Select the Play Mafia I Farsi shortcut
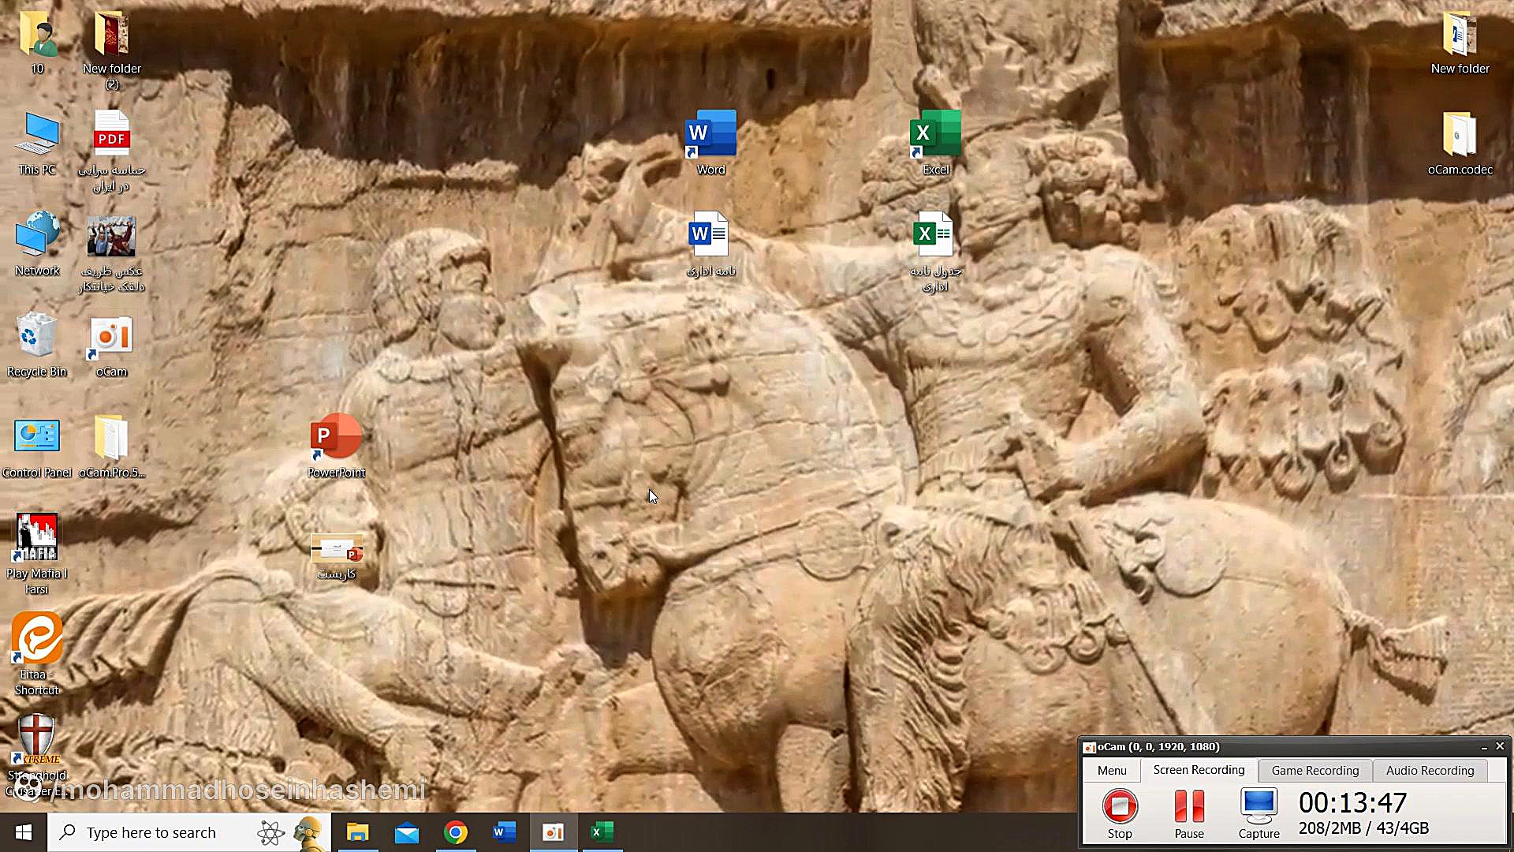The width and height of the screenshot is (1514, 852). click(36, 552)
